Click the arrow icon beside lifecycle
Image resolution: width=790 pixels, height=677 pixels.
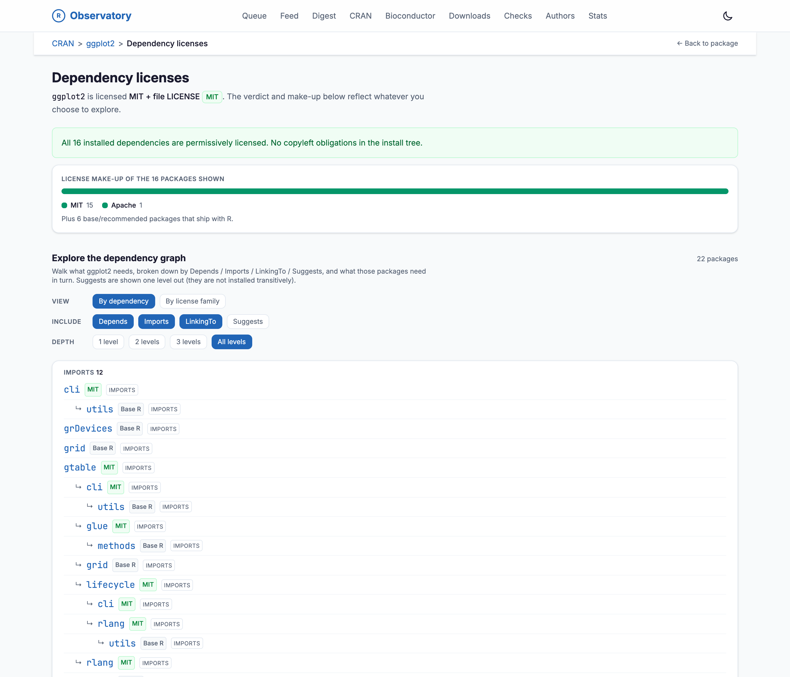point(78,584)
